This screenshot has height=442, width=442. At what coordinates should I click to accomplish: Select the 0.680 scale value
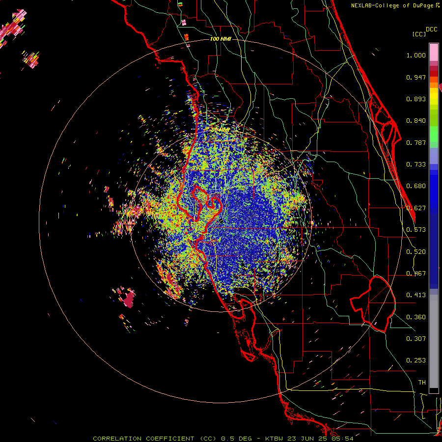tap(416, 186)
